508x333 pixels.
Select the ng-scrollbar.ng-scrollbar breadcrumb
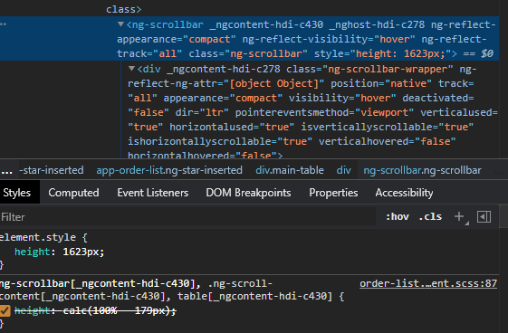(x=422, y=170)
